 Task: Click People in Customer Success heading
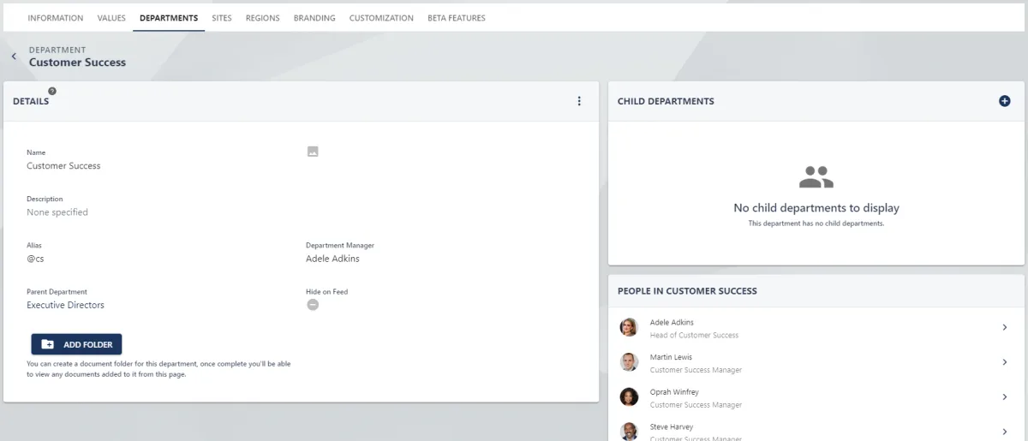[x=687, y=291]
